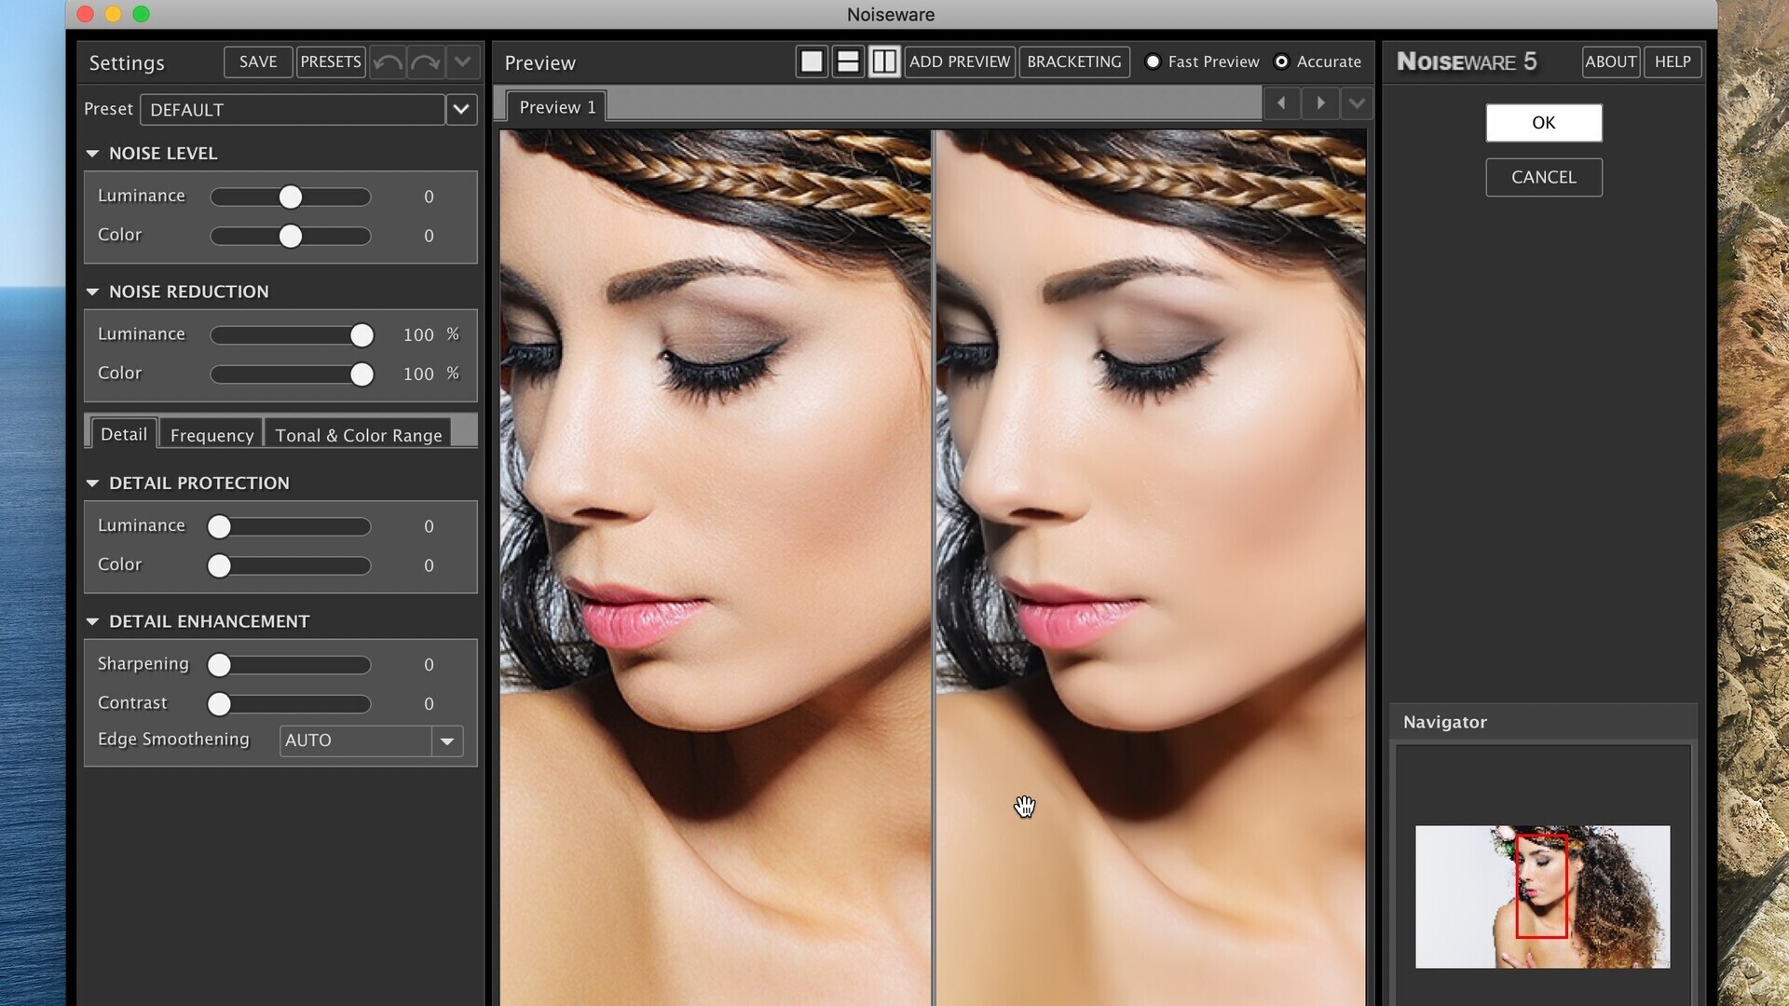Click the Detail Protection Color slider handle
This screenshot has height=1006, width=1789.
pyautogui.click(x=219, y=565)
